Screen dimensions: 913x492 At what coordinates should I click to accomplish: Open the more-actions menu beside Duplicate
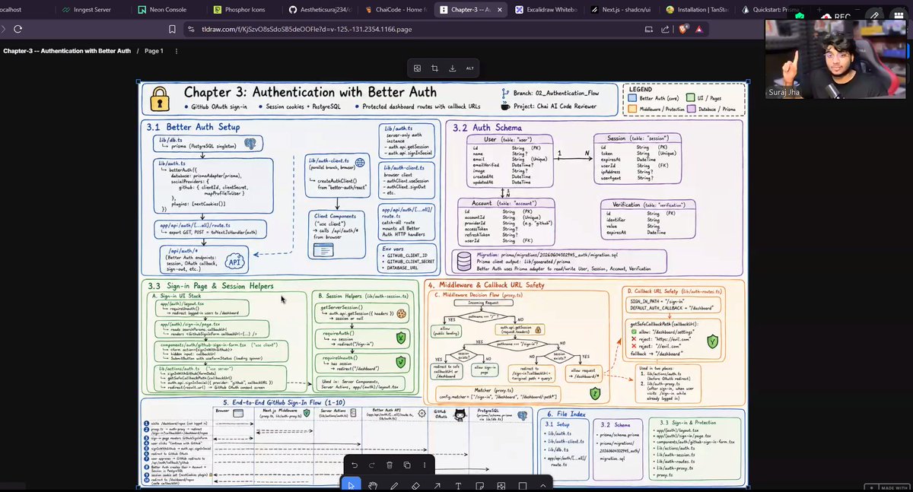pos(425,465)
